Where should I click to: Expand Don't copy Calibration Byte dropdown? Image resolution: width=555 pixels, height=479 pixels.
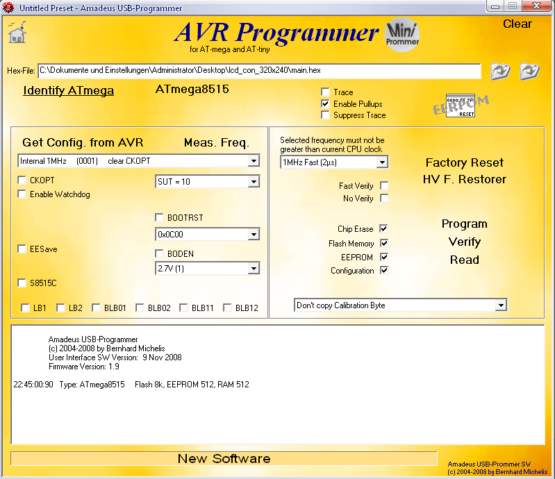pos(501,305)
